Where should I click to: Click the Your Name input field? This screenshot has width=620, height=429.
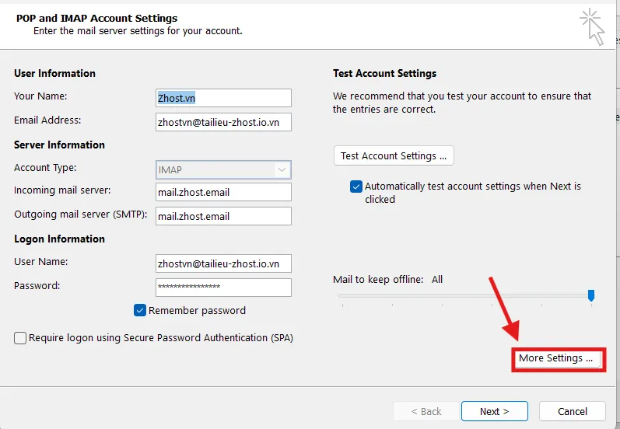pos(223,98)
